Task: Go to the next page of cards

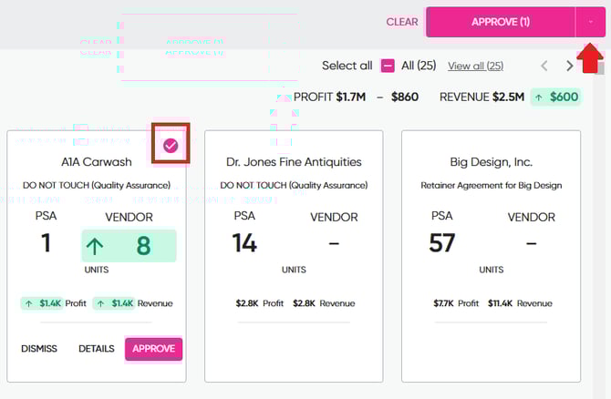Action: pos(570,66)
